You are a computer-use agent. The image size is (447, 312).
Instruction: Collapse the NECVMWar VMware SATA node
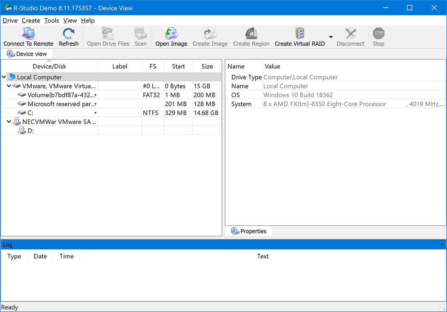tap(9, 121)
